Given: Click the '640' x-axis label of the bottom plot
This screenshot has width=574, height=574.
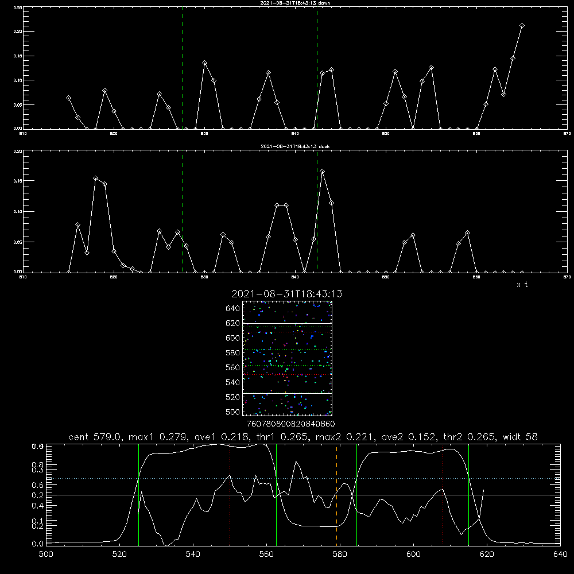Looking at the screenshot, I should point(560,554).
